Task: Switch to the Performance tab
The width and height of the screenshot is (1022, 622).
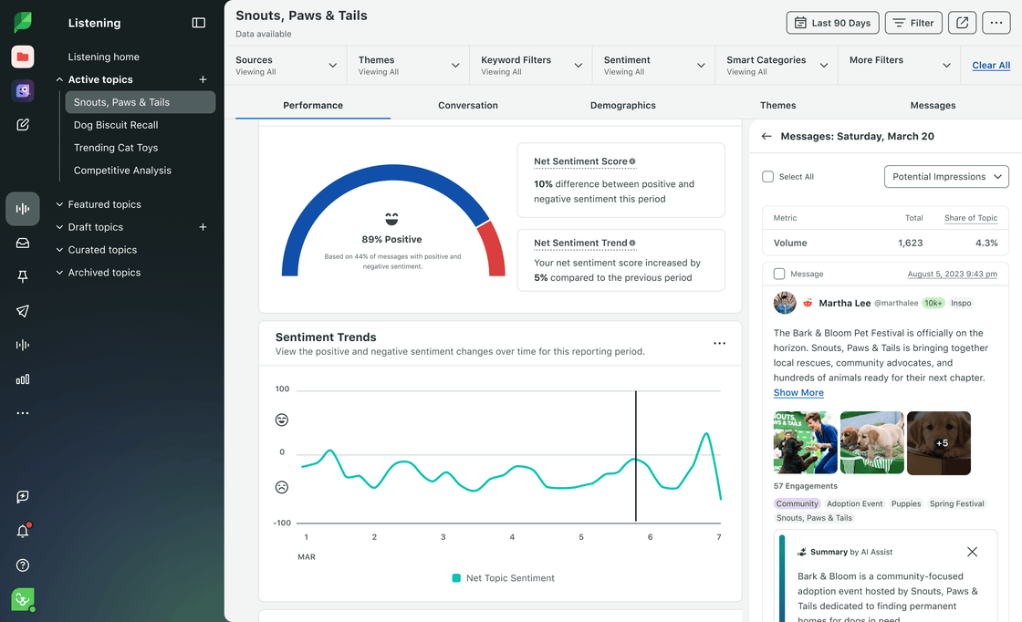Action: click(313, 105)
